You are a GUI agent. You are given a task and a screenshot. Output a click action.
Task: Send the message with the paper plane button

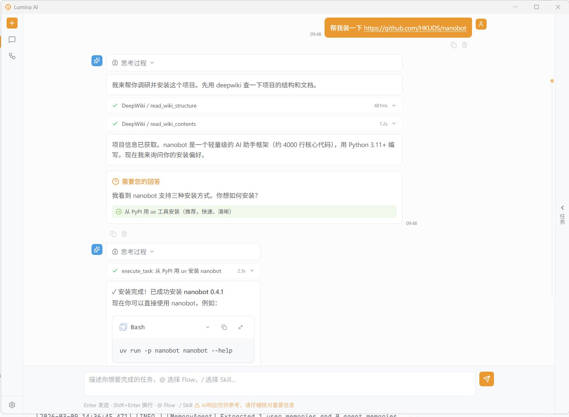click(x=486, y=379)
